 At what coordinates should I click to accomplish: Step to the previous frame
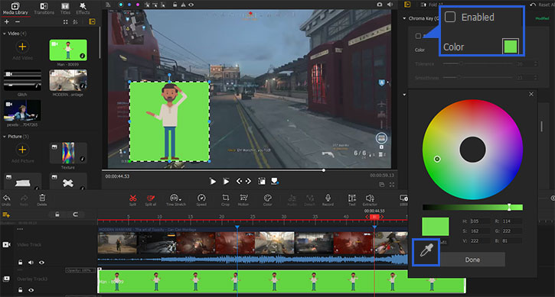[240, 181]
